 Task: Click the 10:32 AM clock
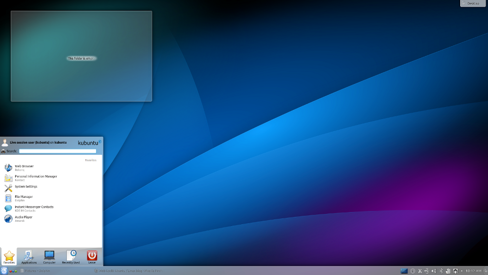473,271
